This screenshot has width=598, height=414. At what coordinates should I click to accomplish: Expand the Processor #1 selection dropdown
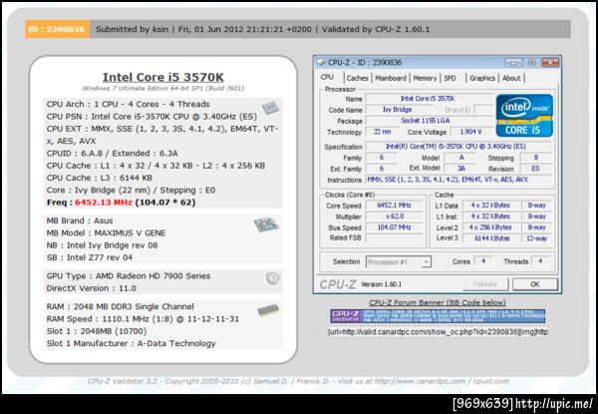pyautogui.click(x=427, y=262)
